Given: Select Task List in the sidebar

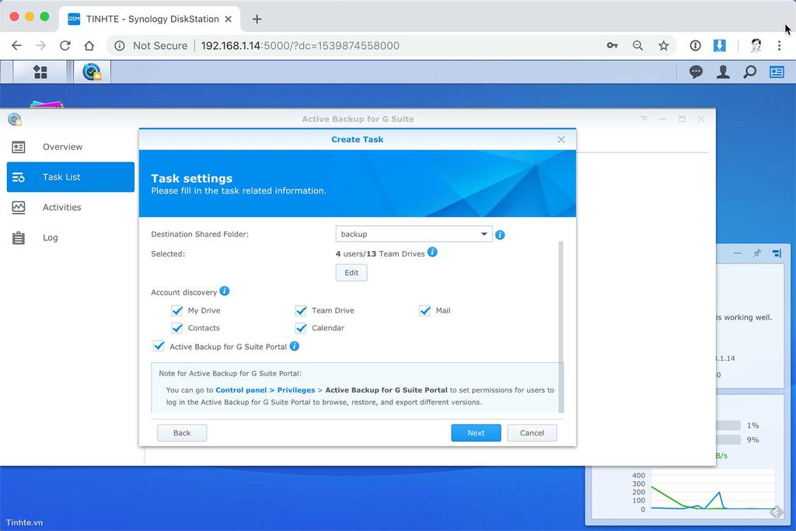Looking at the screenshot, I should click(x=71, y=177).
